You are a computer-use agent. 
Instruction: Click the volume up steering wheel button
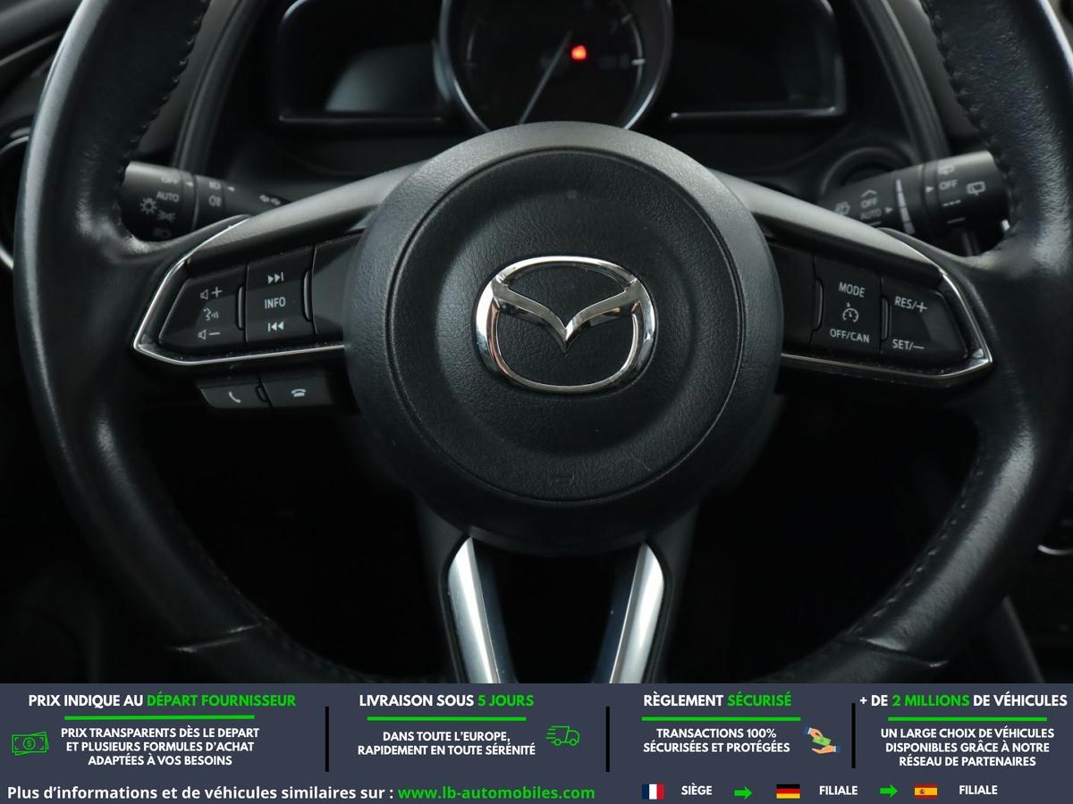coord(211,292)
